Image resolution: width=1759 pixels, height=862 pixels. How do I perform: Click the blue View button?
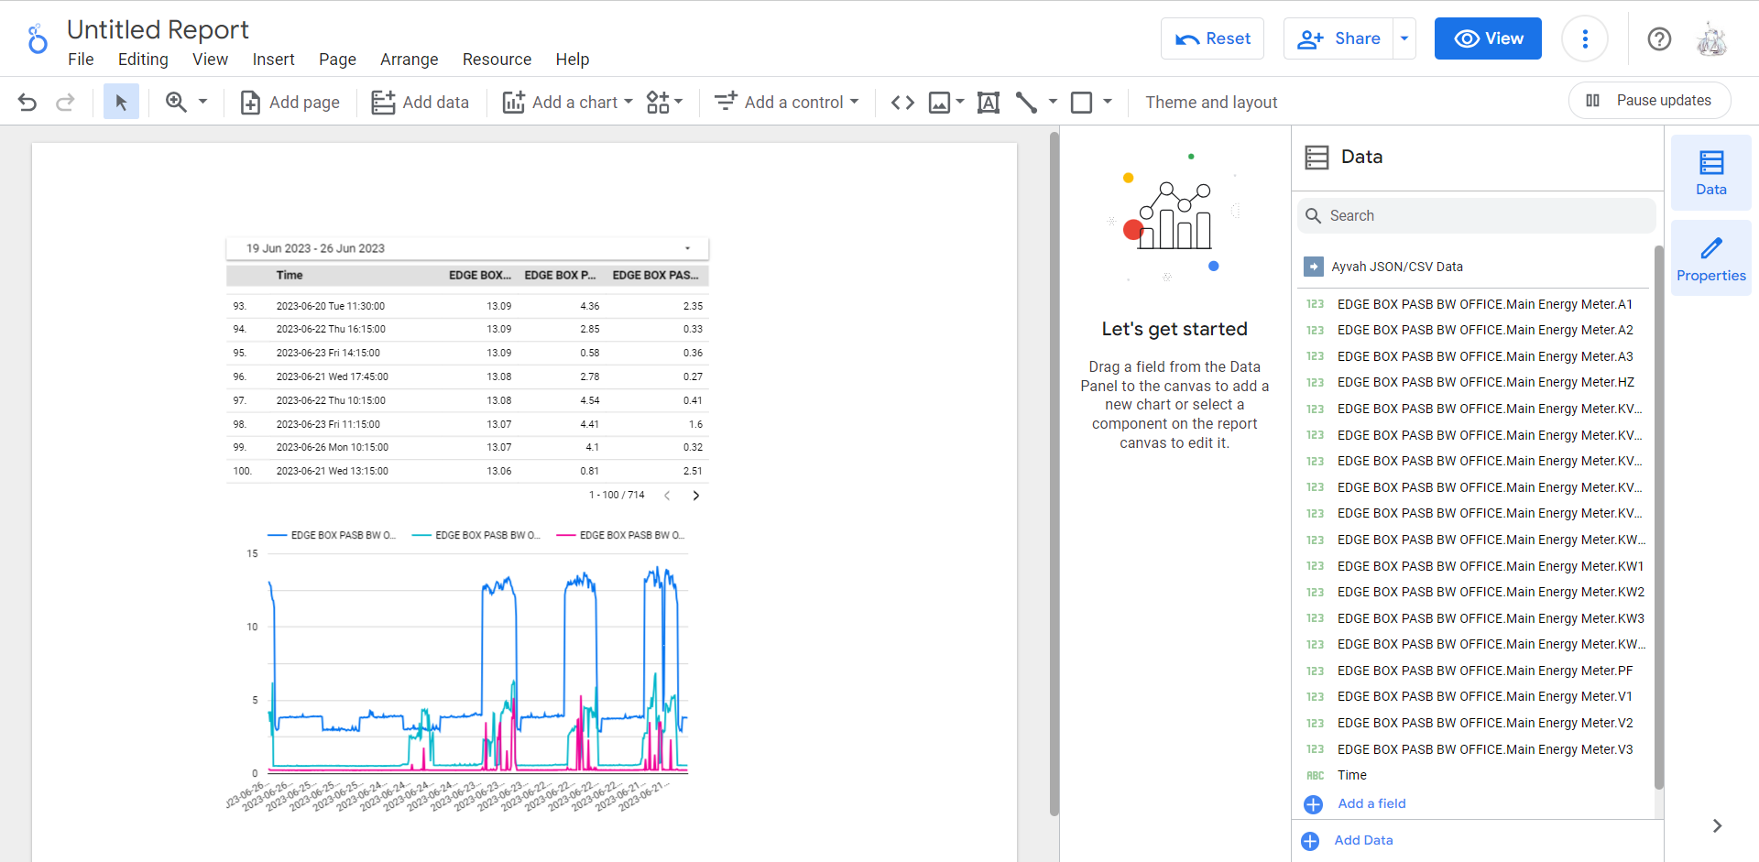point(1488,38)
